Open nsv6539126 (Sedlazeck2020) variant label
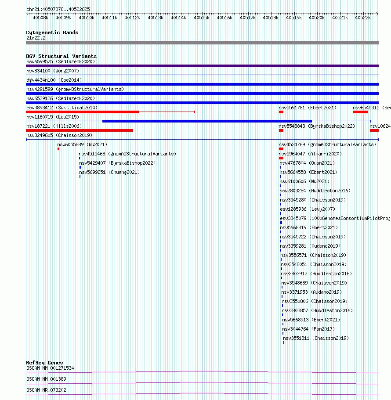Screen dimensions: 391x400 pos(61,98)
